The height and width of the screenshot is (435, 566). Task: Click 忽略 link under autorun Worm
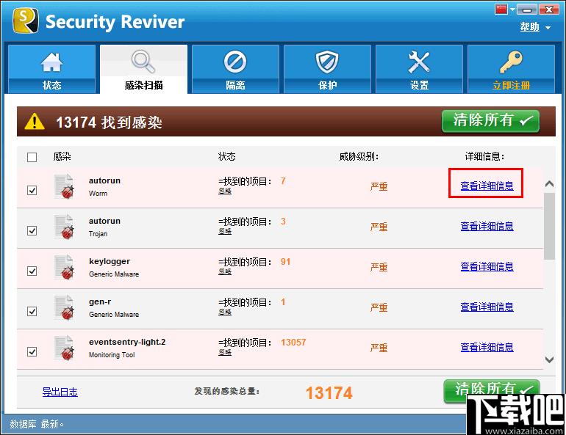click(x=225, y=191)
